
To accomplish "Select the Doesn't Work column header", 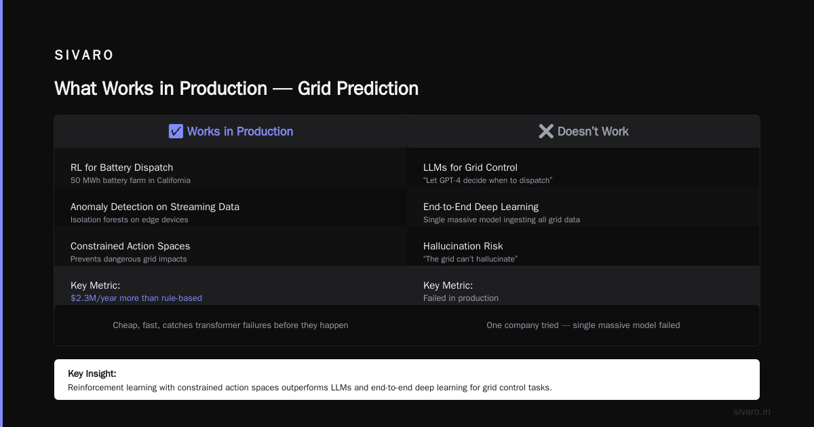I will click(583, 131).
